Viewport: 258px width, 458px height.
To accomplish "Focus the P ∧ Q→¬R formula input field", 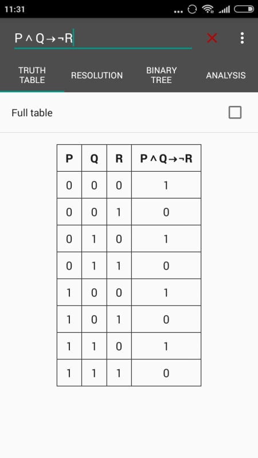I will point(103,38).
